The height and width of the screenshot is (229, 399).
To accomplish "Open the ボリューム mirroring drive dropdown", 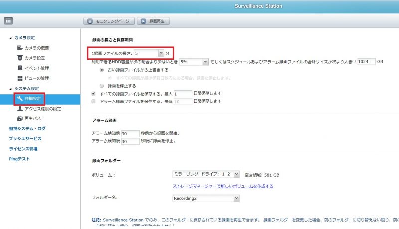I will click(x=206, y=174).
